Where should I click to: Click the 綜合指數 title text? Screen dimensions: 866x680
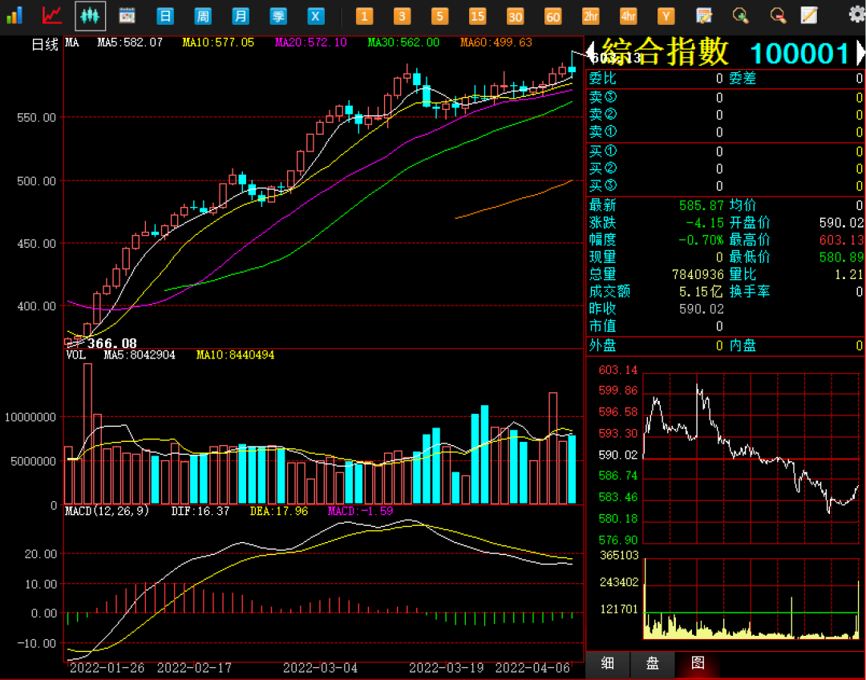(665, 52)
